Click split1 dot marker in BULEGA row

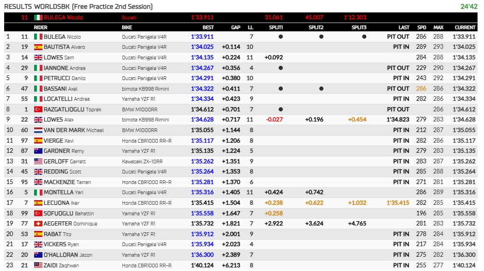(281, 37)
